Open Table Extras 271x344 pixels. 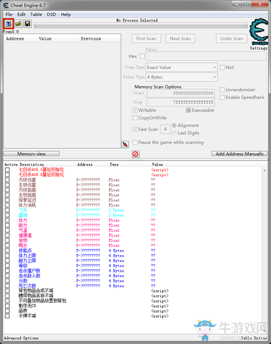[x=254, y=338]
